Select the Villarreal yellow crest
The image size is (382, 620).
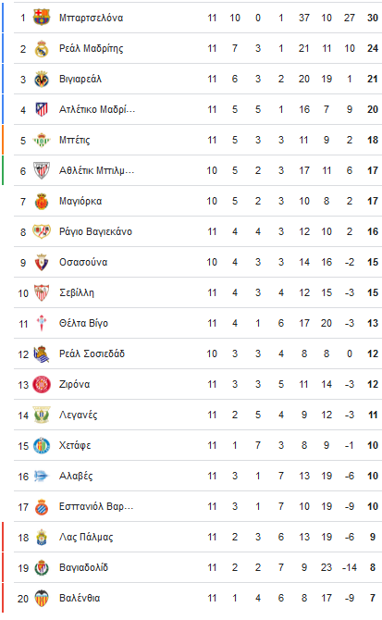[42, 79]
